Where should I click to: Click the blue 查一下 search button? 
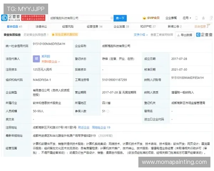tap(120, 18)
